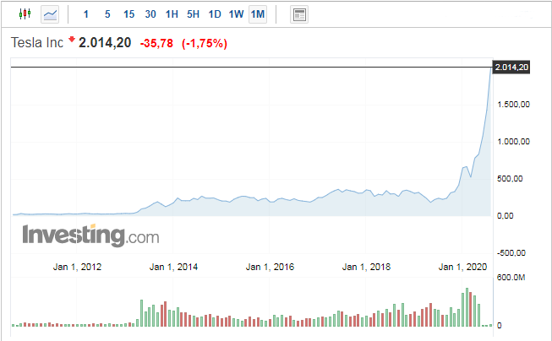Click the Jan 1, 2016 date label

[270, 268]
